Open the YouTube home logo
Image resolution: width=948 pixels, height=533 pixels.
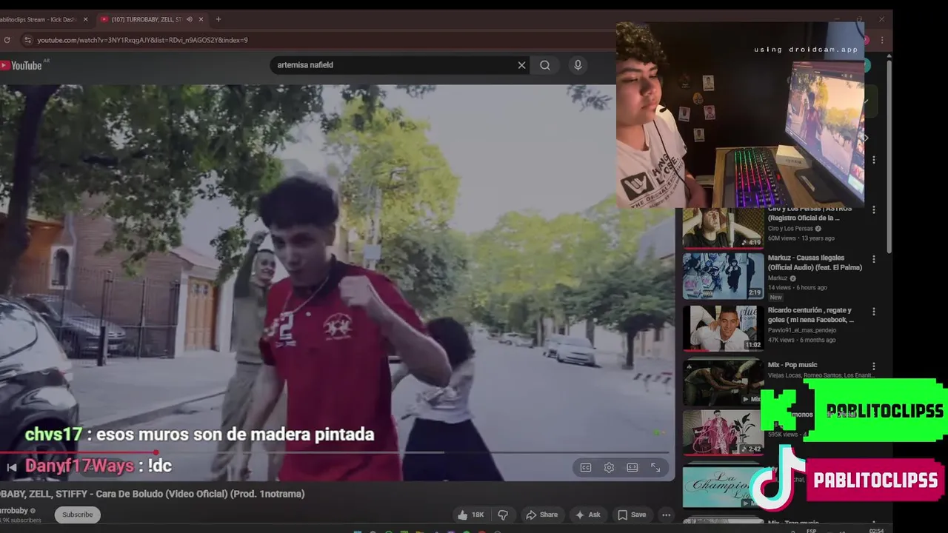(21, 65)
